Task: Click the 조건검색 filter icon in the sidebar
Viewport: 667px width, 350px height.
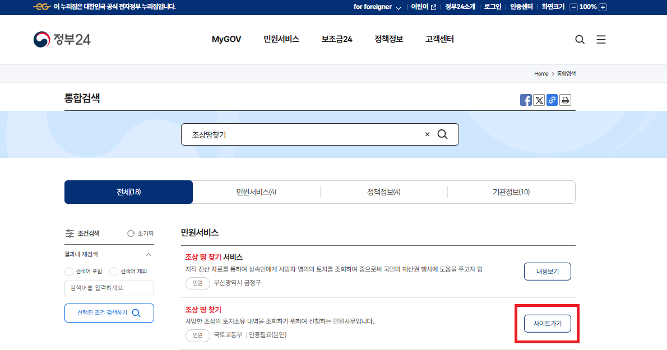Action: [x=70, y=233]
